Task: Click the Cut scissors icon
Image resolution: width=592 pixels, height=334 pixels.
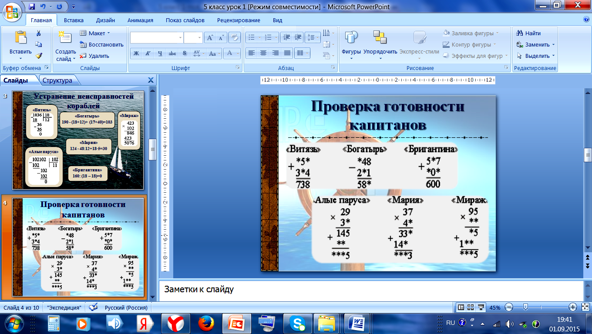Action: tap(38, 33)
